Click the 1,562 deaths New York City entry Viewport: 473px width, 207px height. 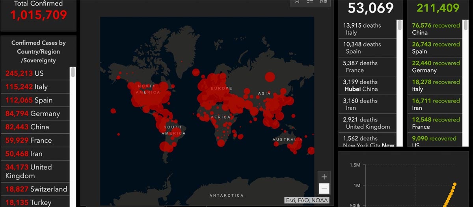point(367,140)
